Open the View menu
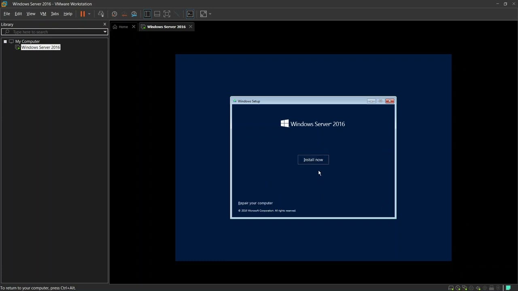The image size is (518, 291). (31, 14)
